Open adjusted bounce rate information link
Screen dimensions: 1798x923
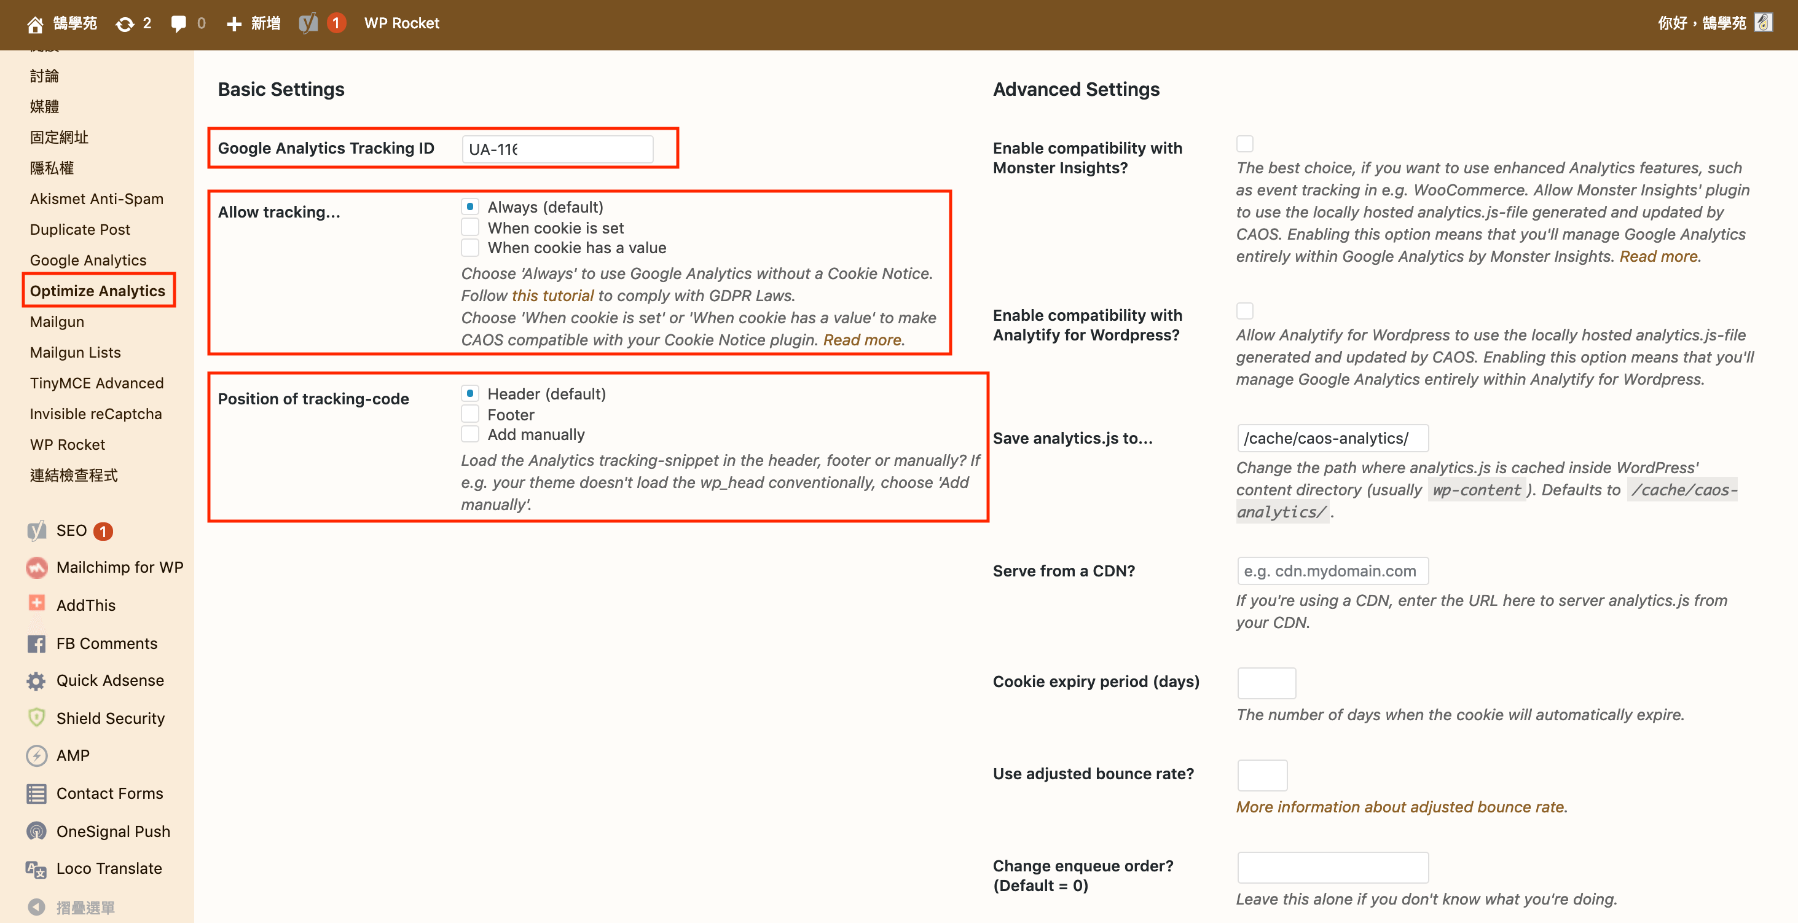(x=1400, y=807)
